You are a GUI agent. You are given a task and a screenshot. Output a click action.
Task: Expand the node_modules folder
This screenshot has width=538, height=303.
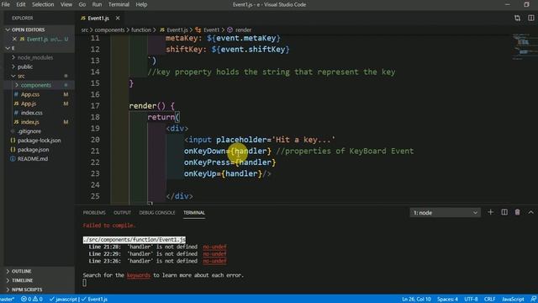[x=35, y=57]
